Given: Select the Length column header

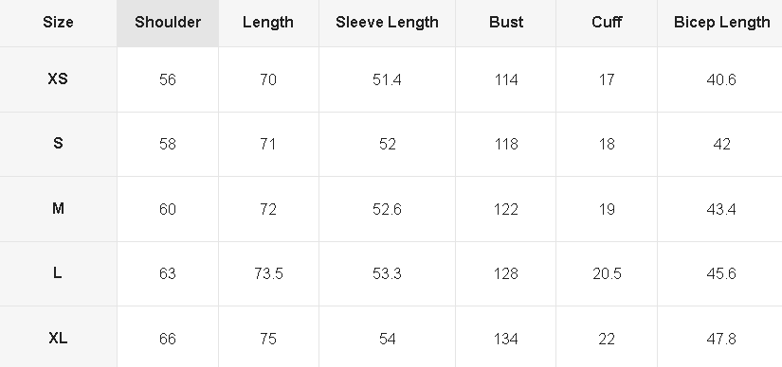Looking at the screenshot, I should tap(268, 23).
